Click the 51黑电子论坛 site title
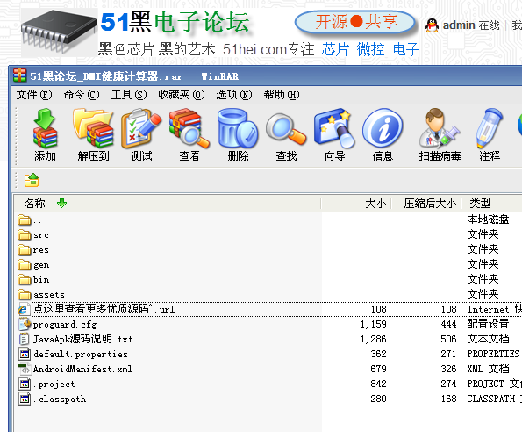The image size is (522, 432). pos(175,22)
